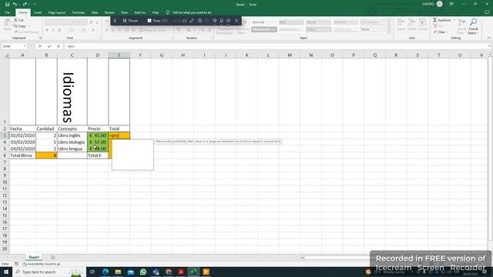The height and width of the screenshot is (277, 493).
Task: Open the Sort & Filter menu
Action: 461,26
